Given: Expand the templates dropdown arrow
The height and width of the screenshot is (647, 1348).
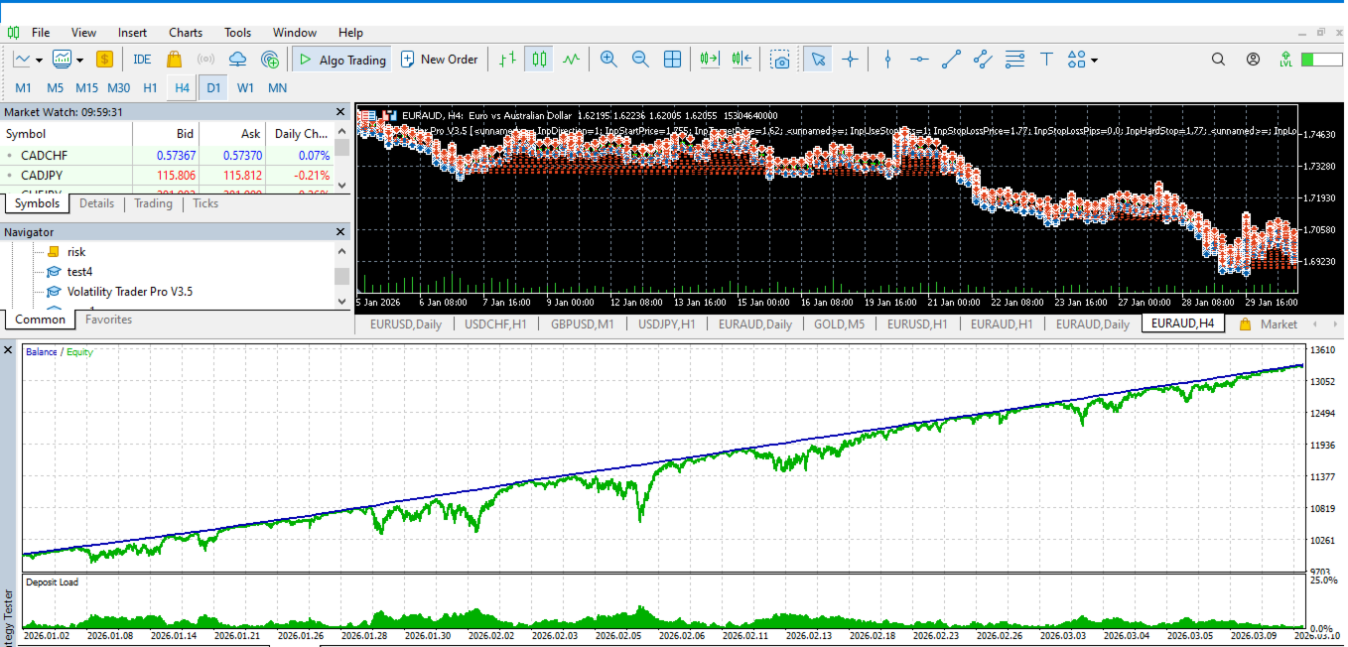Looking at the screenshot, I should (79, 60).
